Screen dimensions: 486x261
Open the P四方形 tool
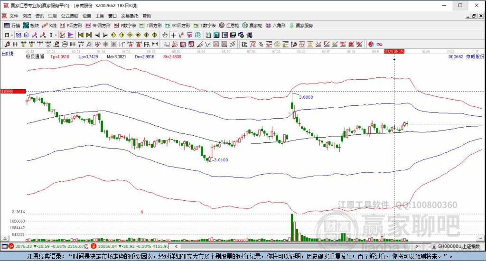point(71,26)
